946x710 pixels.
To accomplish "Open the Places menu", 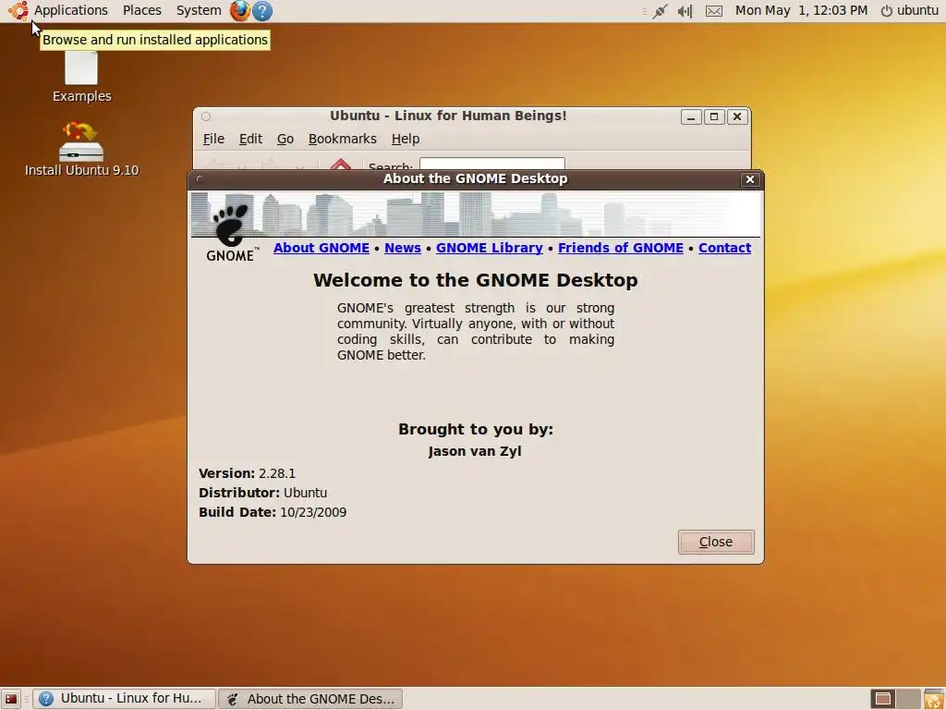I will click(141, 10).
